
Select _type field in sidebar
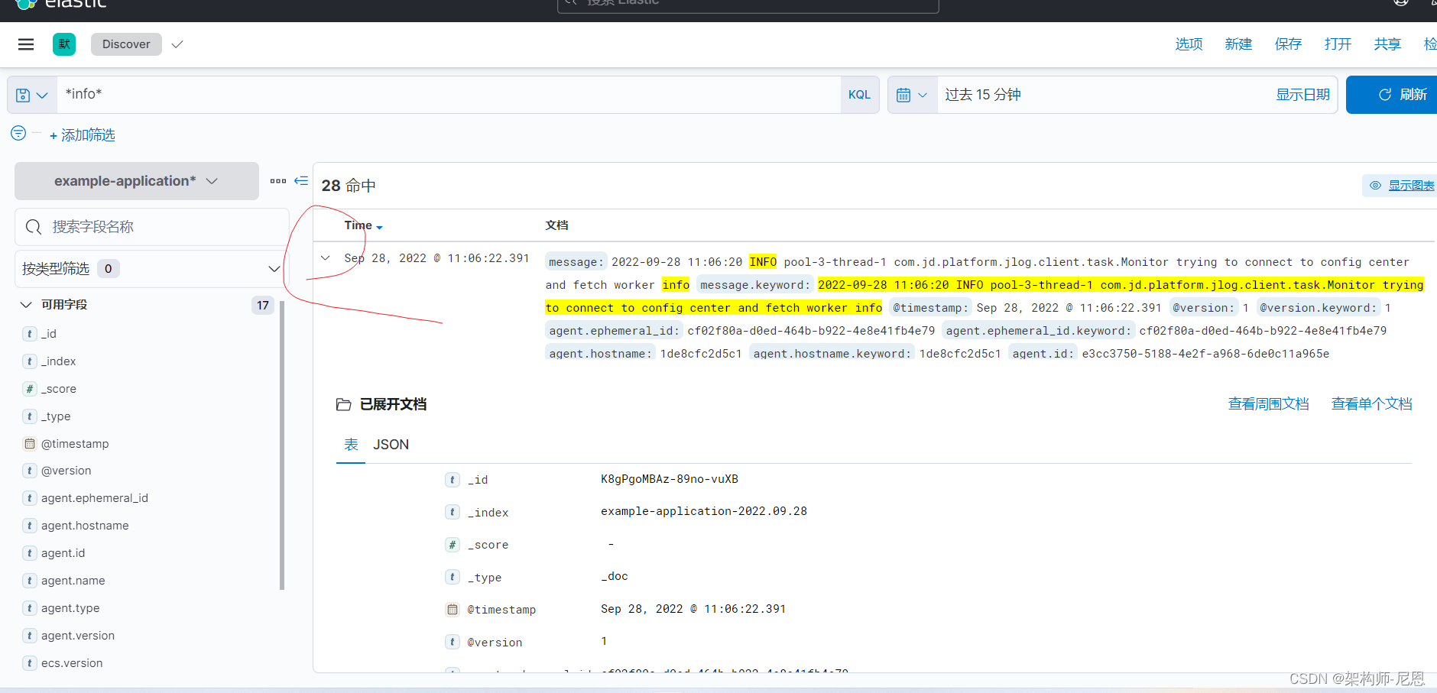(56, 416)
